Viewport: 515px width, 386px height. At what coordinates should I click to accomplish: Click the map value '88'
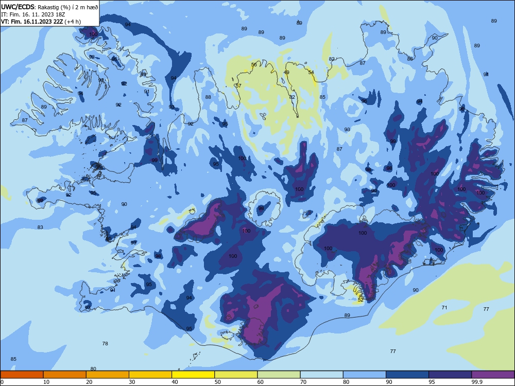pyautogui.click(x=208, y=97)
